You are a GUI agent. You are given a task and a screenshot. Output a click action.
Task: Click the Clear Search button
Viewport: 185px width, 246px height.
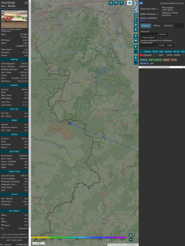pos(149,37)
